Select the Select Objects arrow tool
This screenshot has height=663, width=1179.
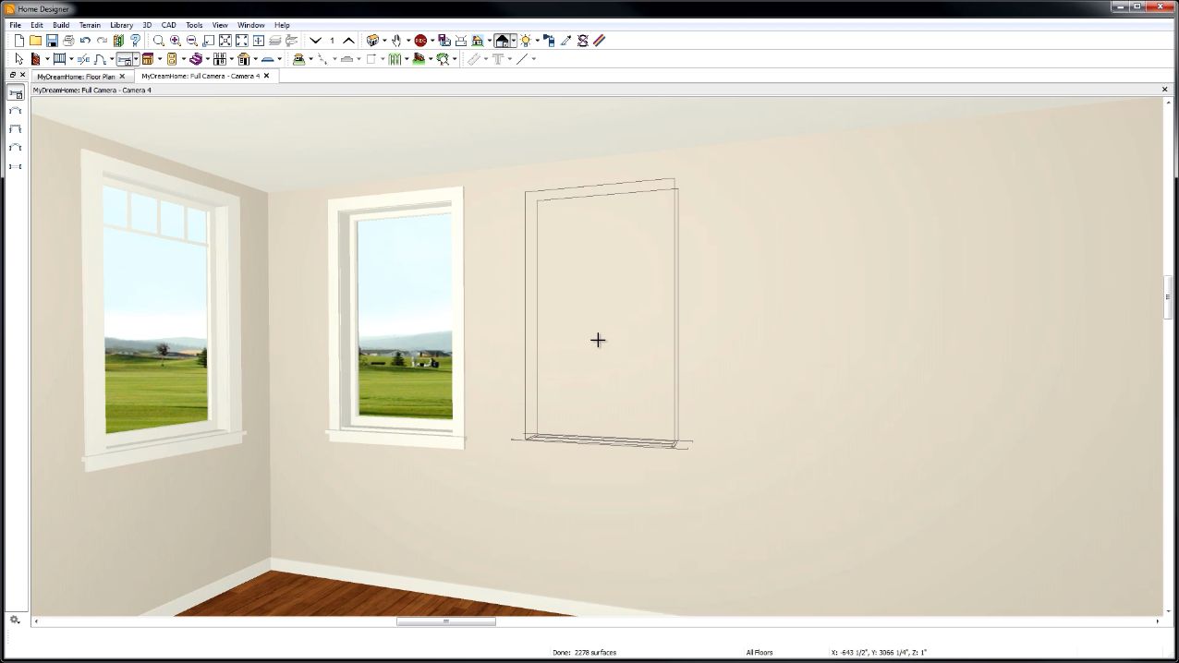click(x=19, y=58)
